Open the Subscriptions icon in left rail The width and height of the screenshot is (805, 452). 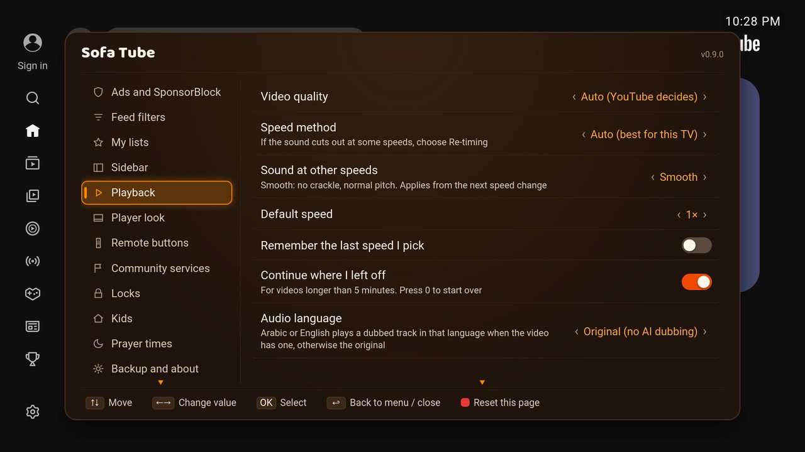coord(33,163)
